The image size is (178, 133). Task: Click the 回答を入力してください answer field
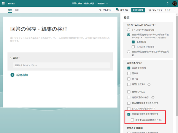click(61, 65)
